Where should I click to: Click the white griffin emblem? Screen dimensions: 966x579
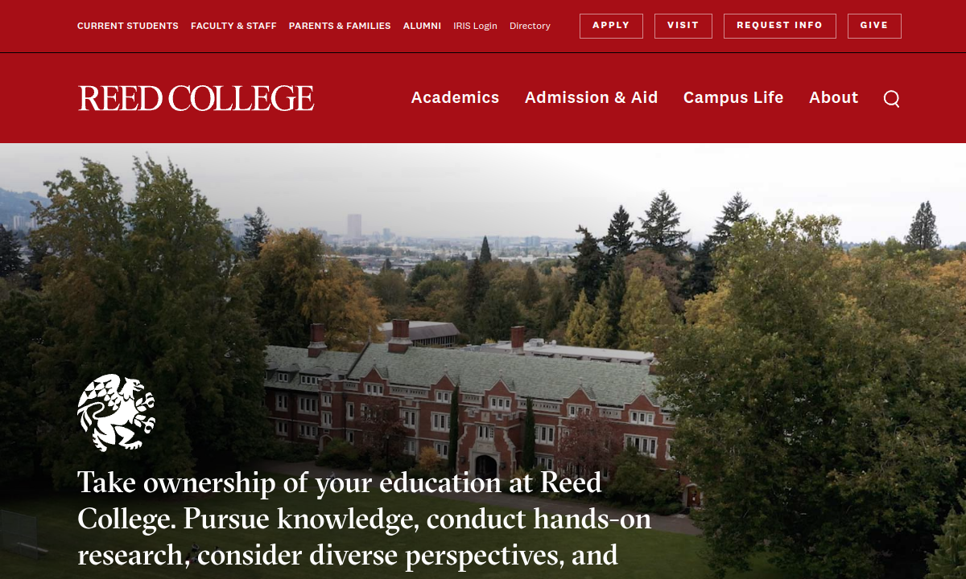[x=116, y=412]
